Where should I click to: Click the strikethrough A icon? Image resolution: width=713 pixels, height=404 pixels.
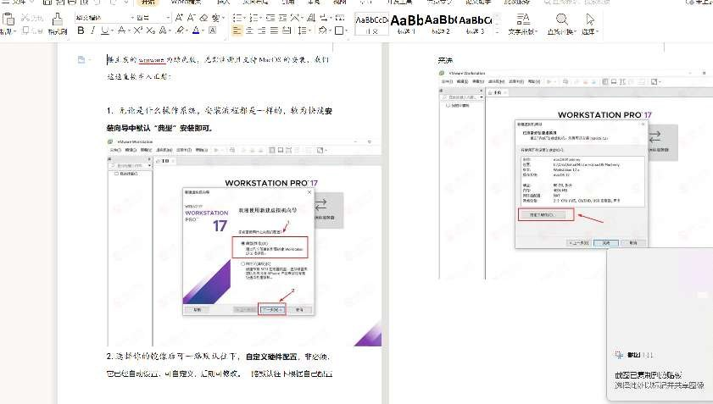(x=121, y=30)
